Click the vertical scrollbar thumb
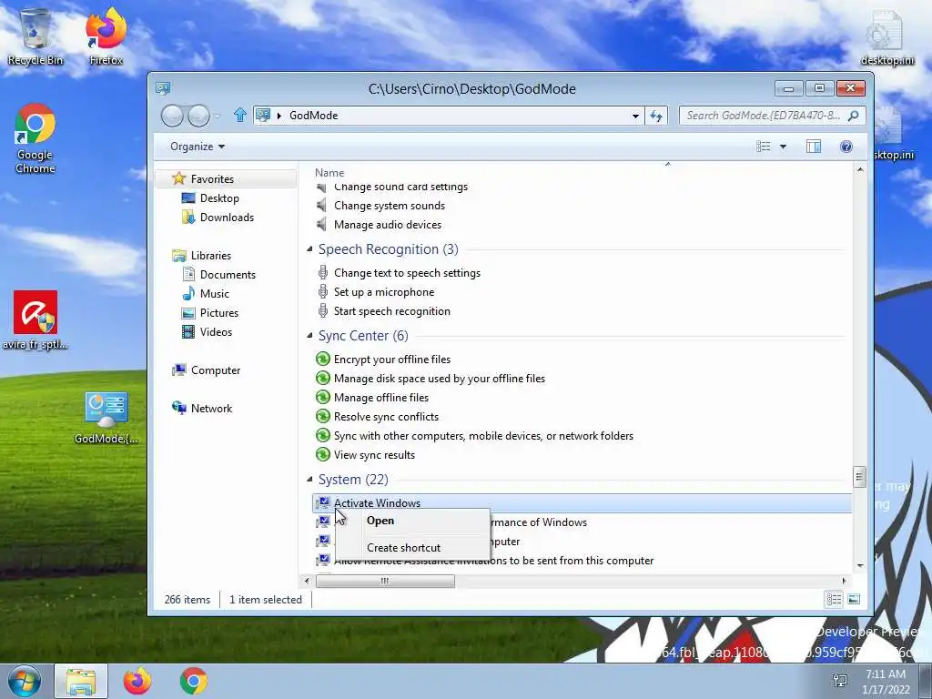Image resolution: width=932 pixels, height=699 pixels. coord(859,477)
